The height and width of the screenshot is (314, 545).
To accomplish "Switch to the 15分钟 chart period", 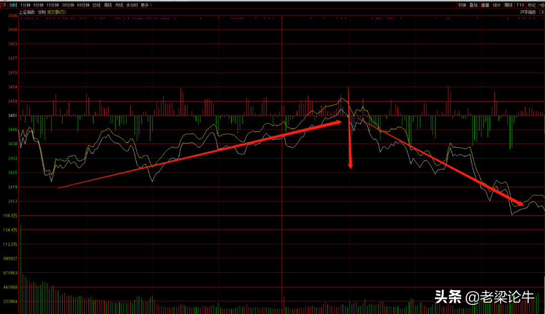I will [x=52, y=5].
